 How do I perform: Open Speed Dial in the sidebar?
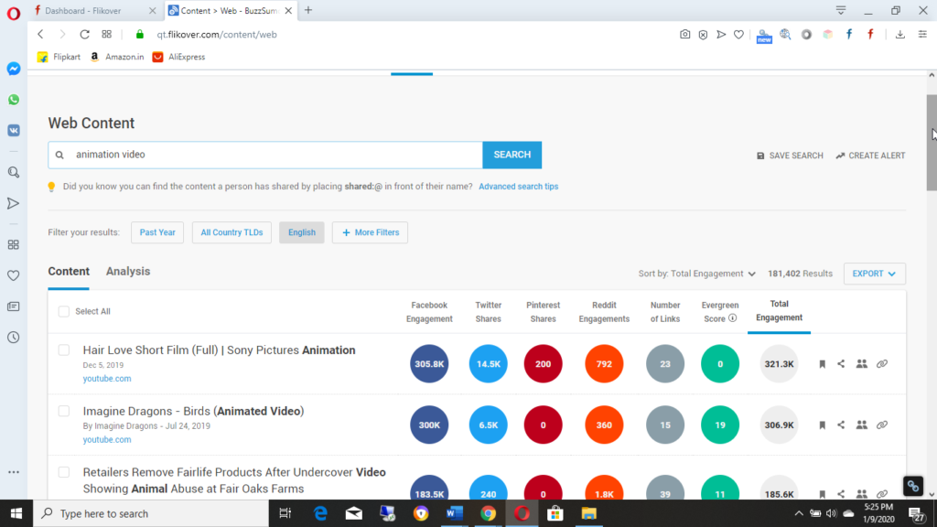(13, 245)
